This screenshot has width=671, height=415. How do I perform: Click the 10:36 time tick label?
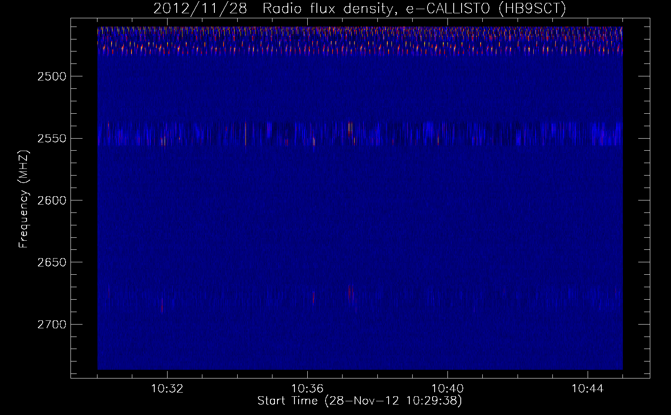(307, 389)
